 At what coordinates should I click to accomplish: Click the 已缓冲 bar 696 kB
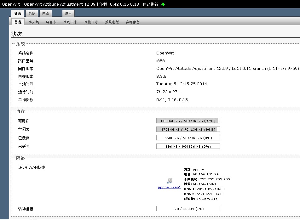(188, 146)
